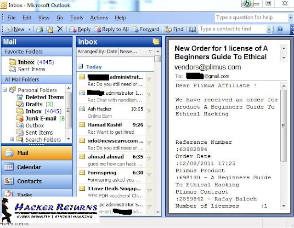Viewport: 294px width, 228px height.
Task: Open the Actions menu
Action: click(99, 17)
